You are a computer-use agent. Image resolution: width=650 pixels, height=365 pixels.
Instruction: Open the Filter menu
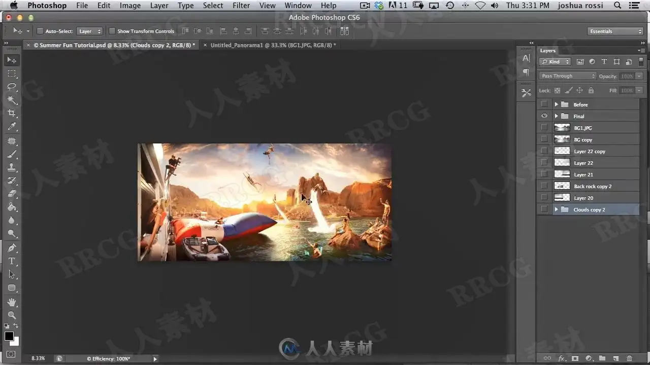point(241,6)
